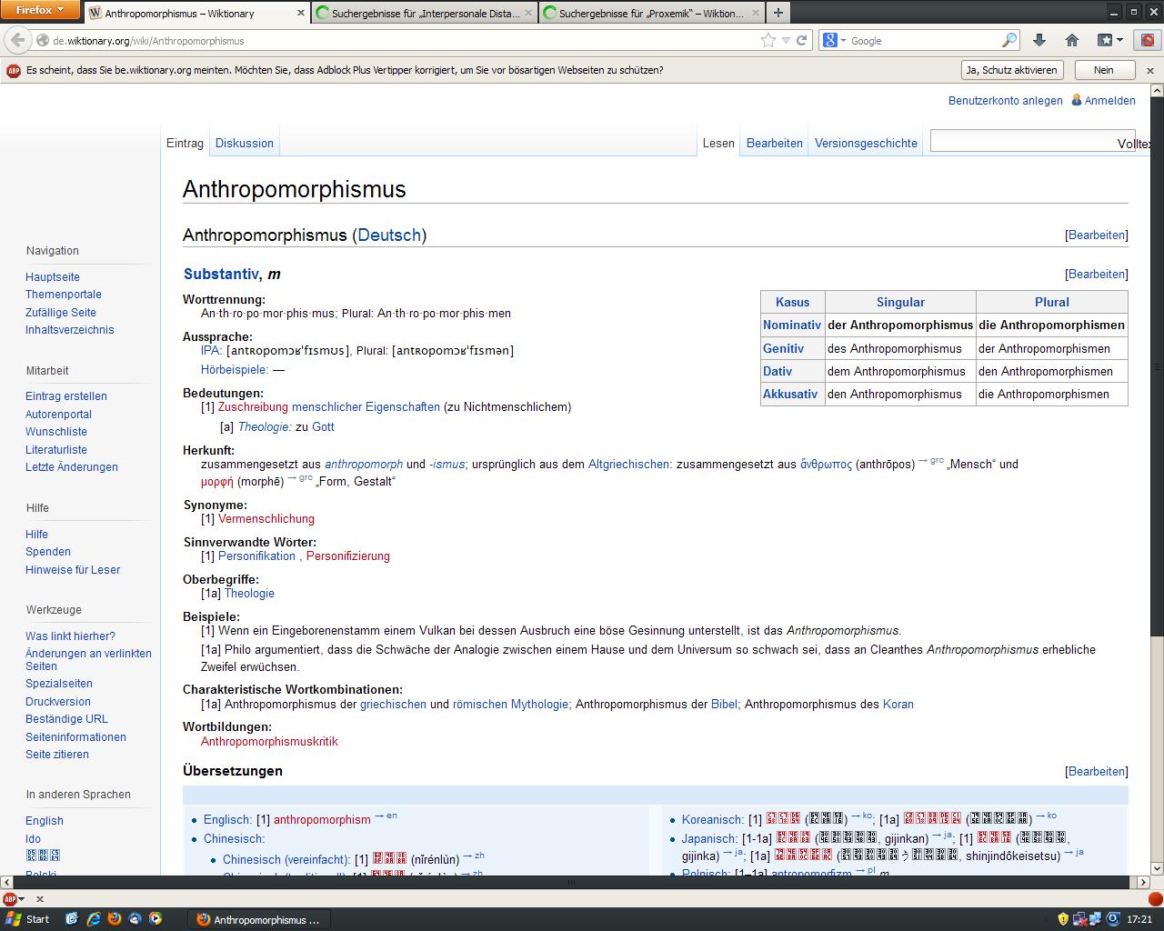Click the Adblock Plus ABP icon in add-on bar

coord(10,899)
